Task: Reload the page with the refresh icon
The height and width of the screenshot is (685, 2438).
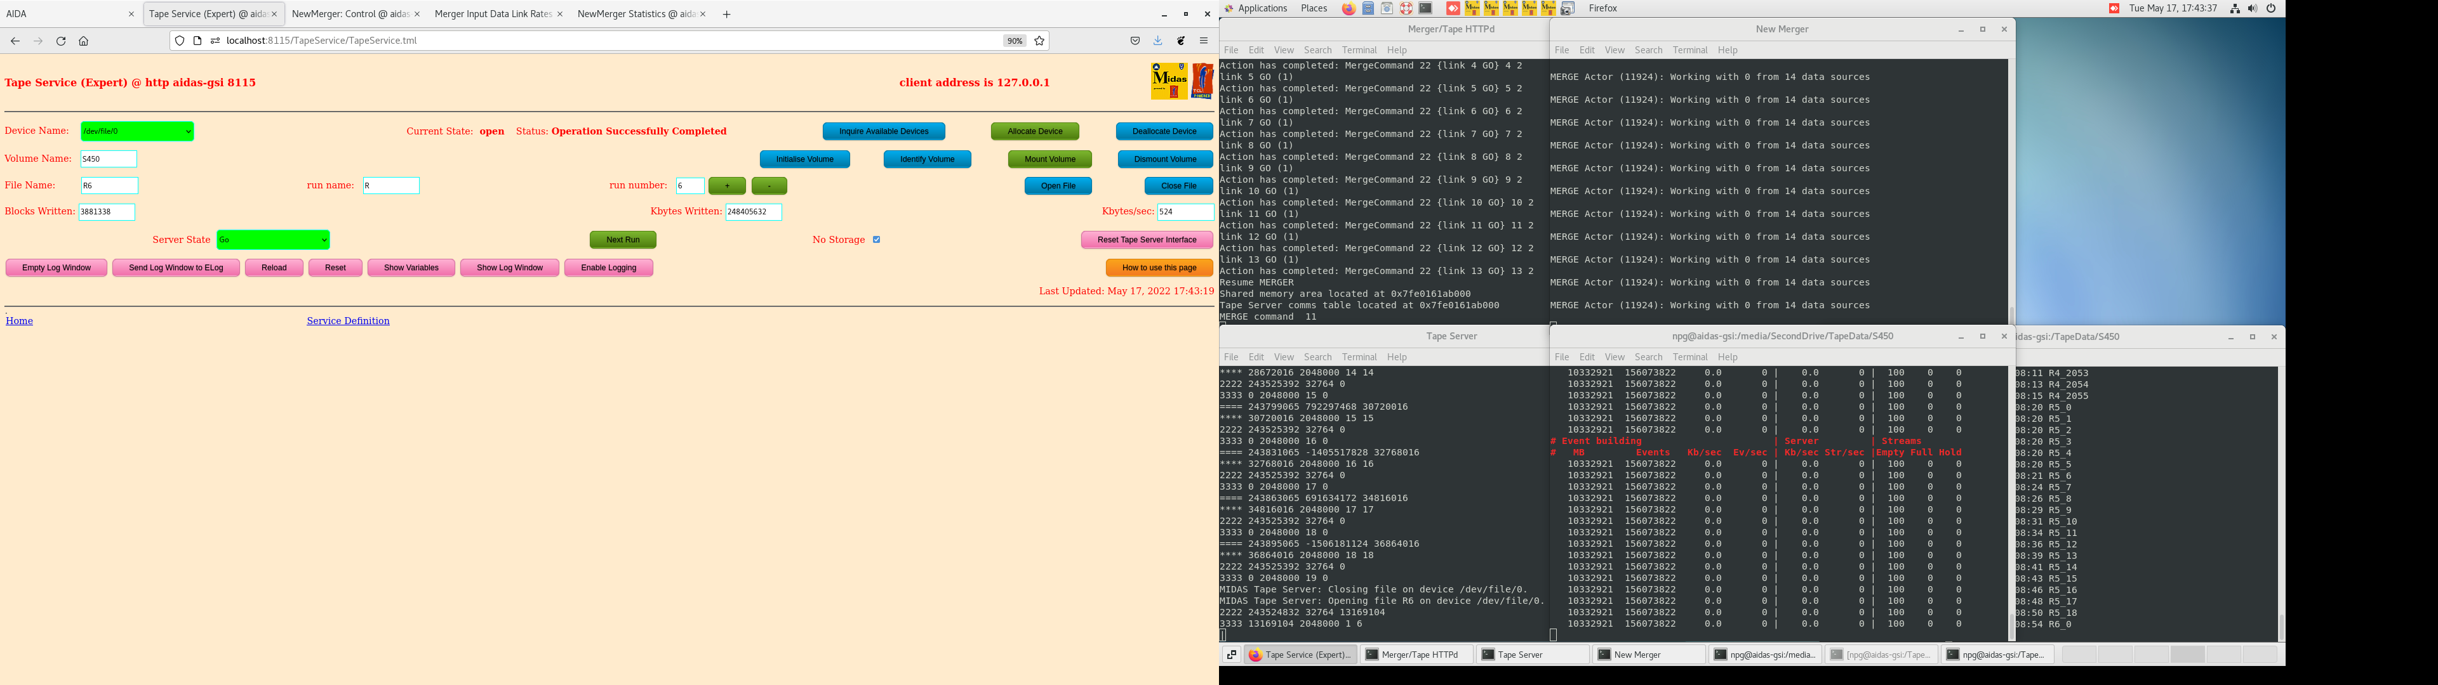Action: [60, 41]
